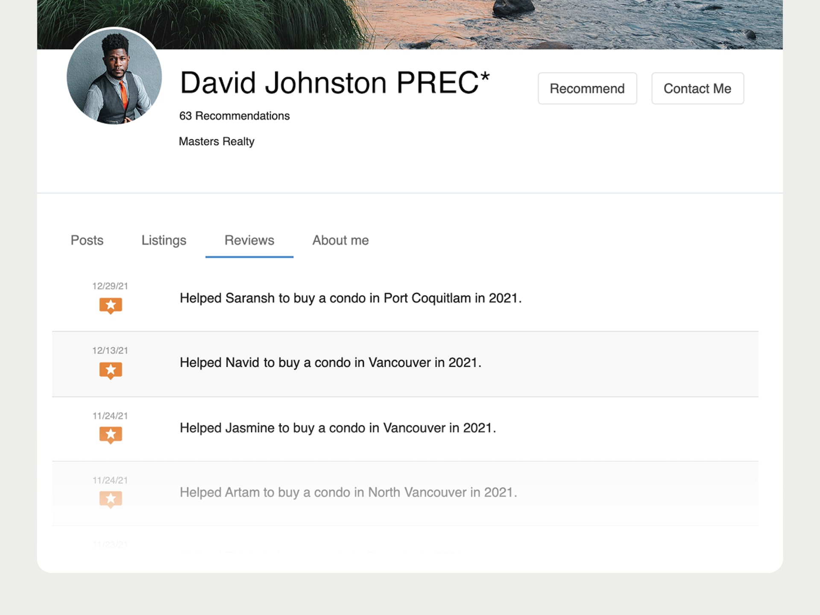Click the 63 Recommendations text

pyautogui.click(x=234, y=116)
